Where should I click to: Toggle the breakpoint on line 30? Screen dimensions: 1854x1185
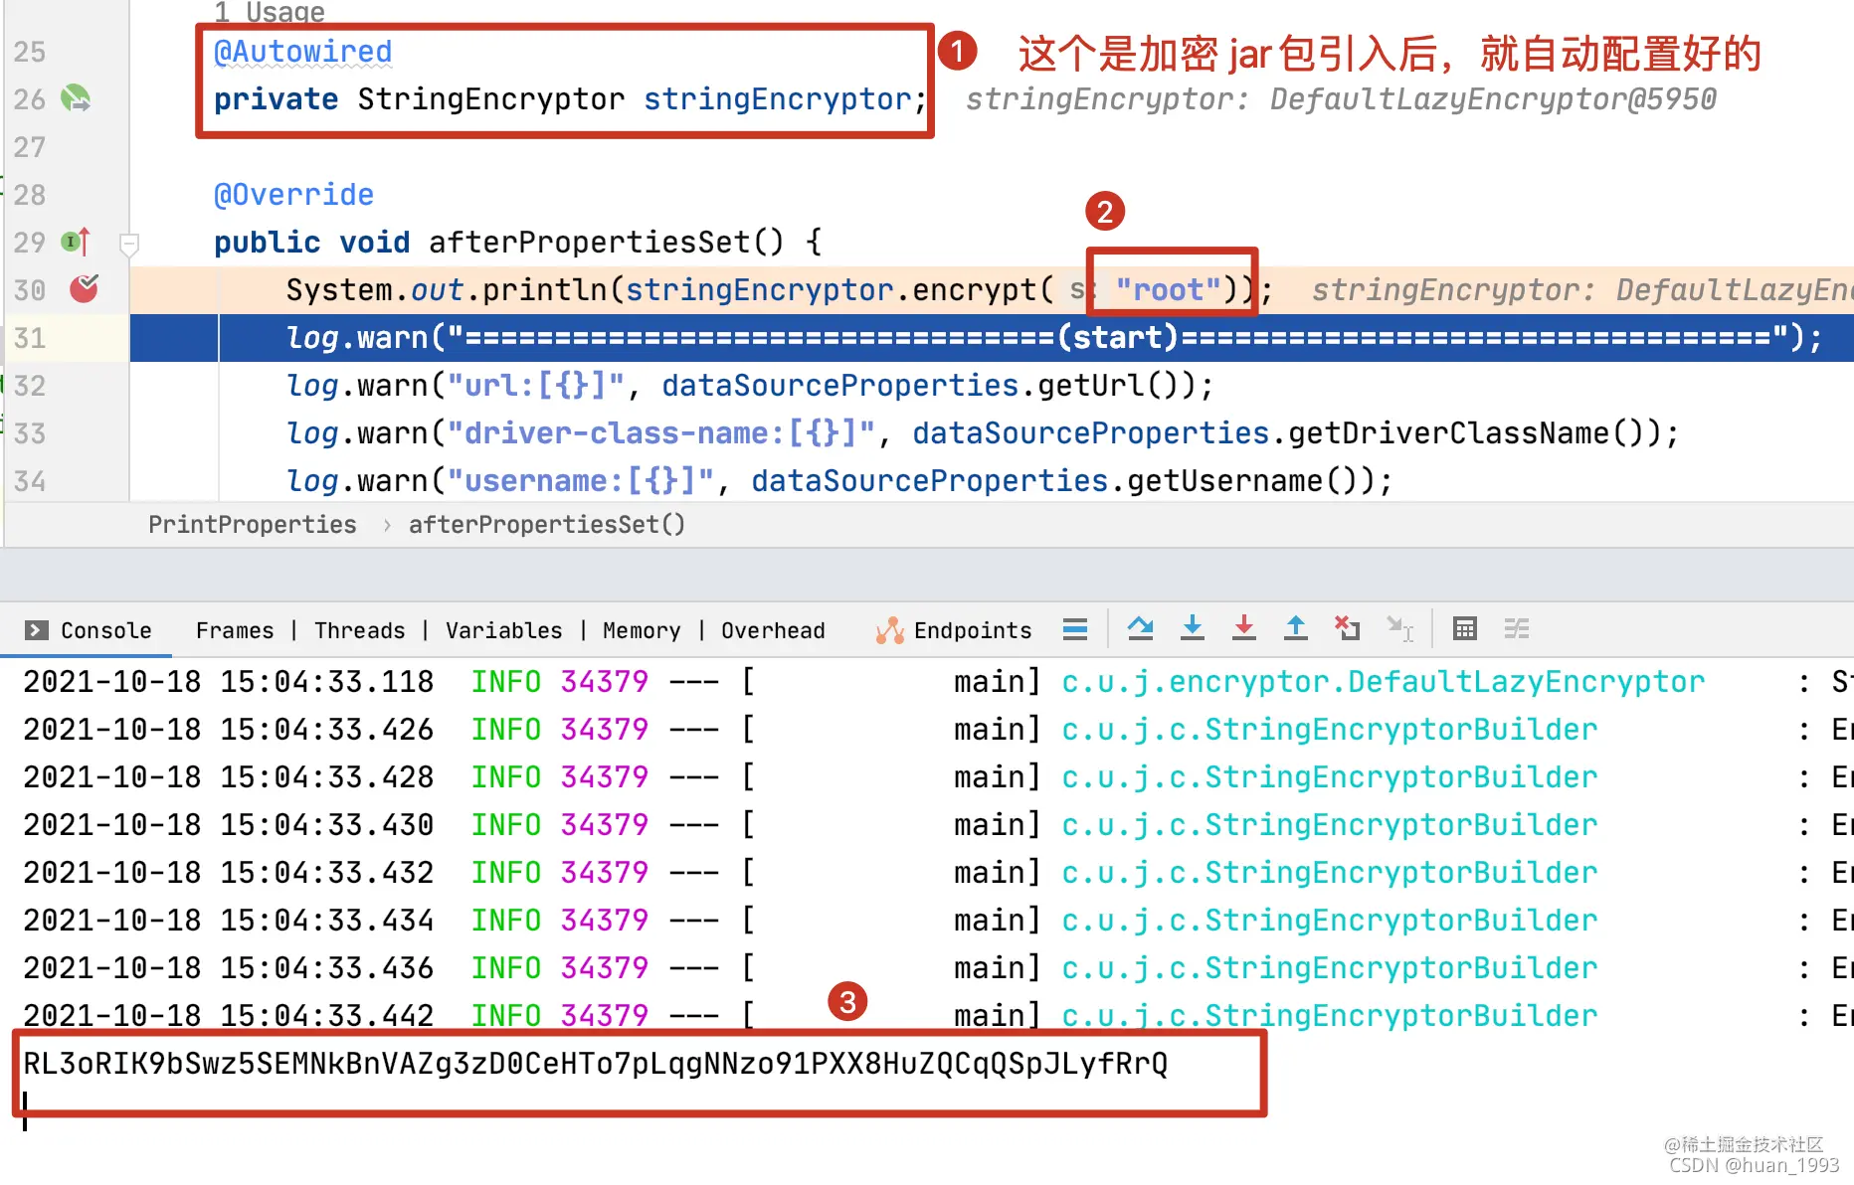pos(85,288)
